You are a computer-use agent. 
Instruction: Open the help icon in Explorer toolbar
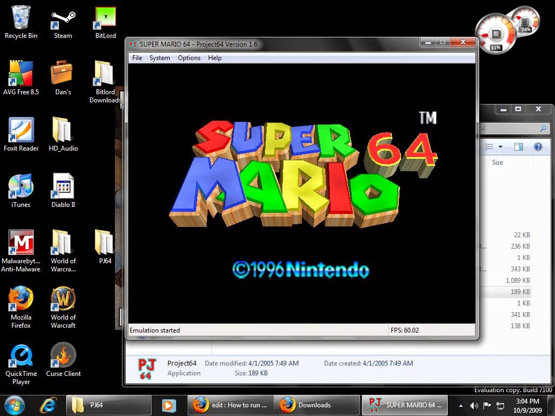point(538,146)
